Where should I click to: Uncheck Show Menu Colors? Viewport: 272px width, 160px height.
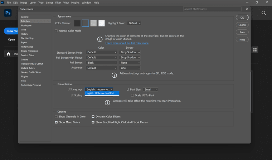[56, 122]
